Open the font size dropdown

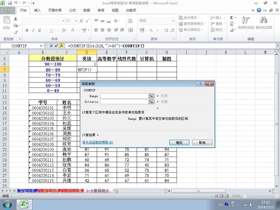click(76, 21)
